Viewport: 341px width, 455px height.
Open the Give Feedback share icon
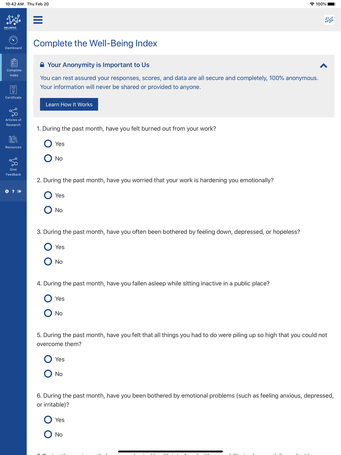13,162
